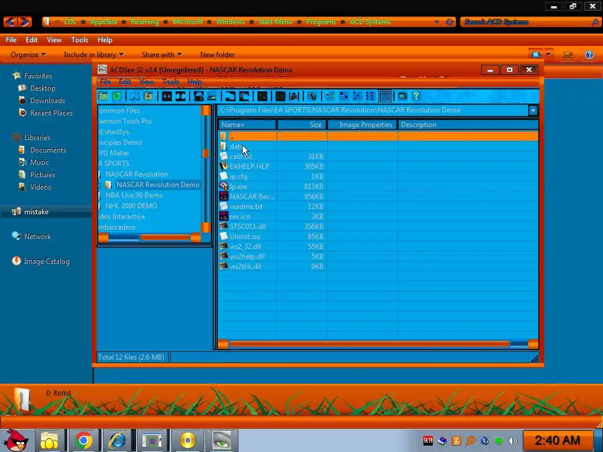Sort by Size column header

pos(302,125)
